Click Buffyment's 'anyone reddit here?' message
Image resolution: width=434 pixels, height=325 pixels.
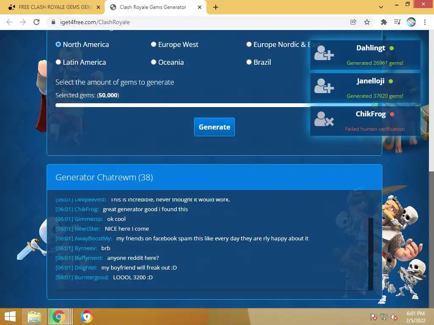coord(133,258)
